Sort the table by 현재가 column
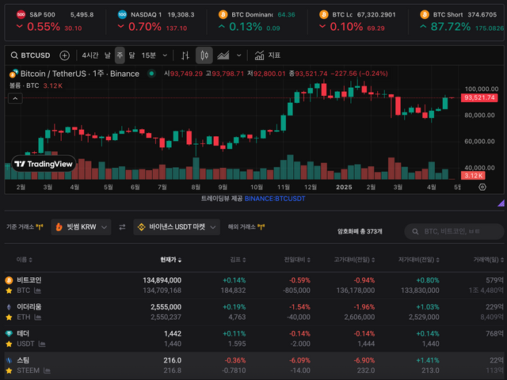Image resolution: width=507 pixels, height=380 pixels. pos(171,260)
